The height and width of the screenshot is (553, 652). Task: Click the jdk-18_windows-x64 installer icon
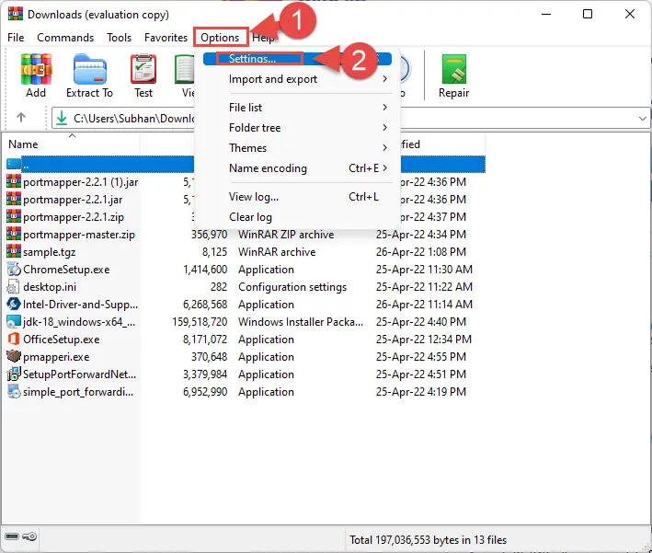13,322
